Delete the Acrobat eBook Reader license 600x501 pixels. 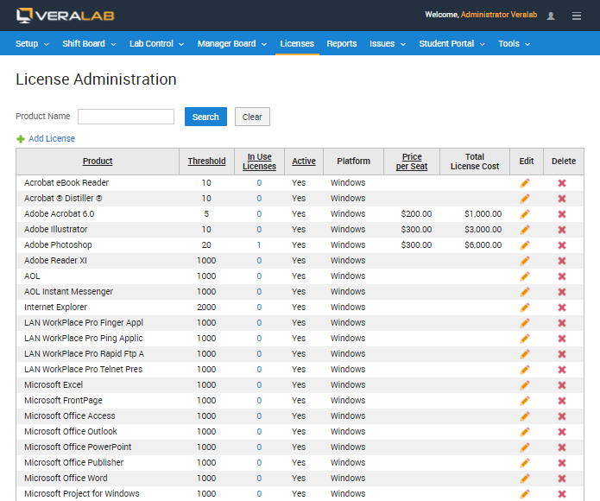[562, 183]
